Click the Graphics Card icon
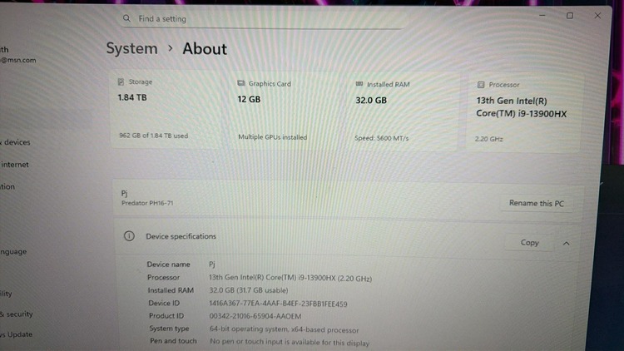 click(x=241, y=84)
